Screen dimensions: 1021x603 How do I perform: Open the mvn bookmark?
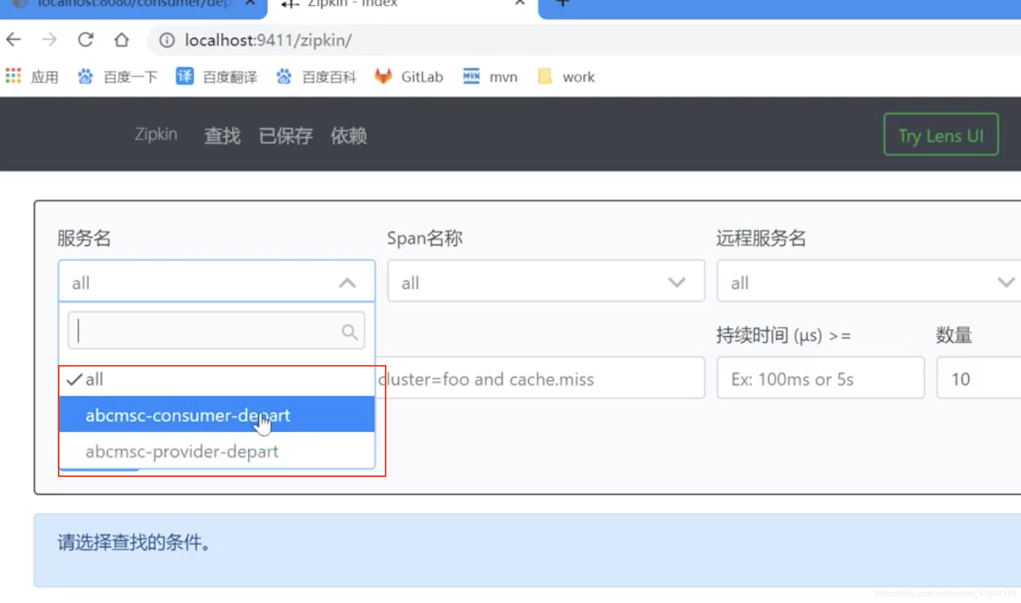click(490, 77)
